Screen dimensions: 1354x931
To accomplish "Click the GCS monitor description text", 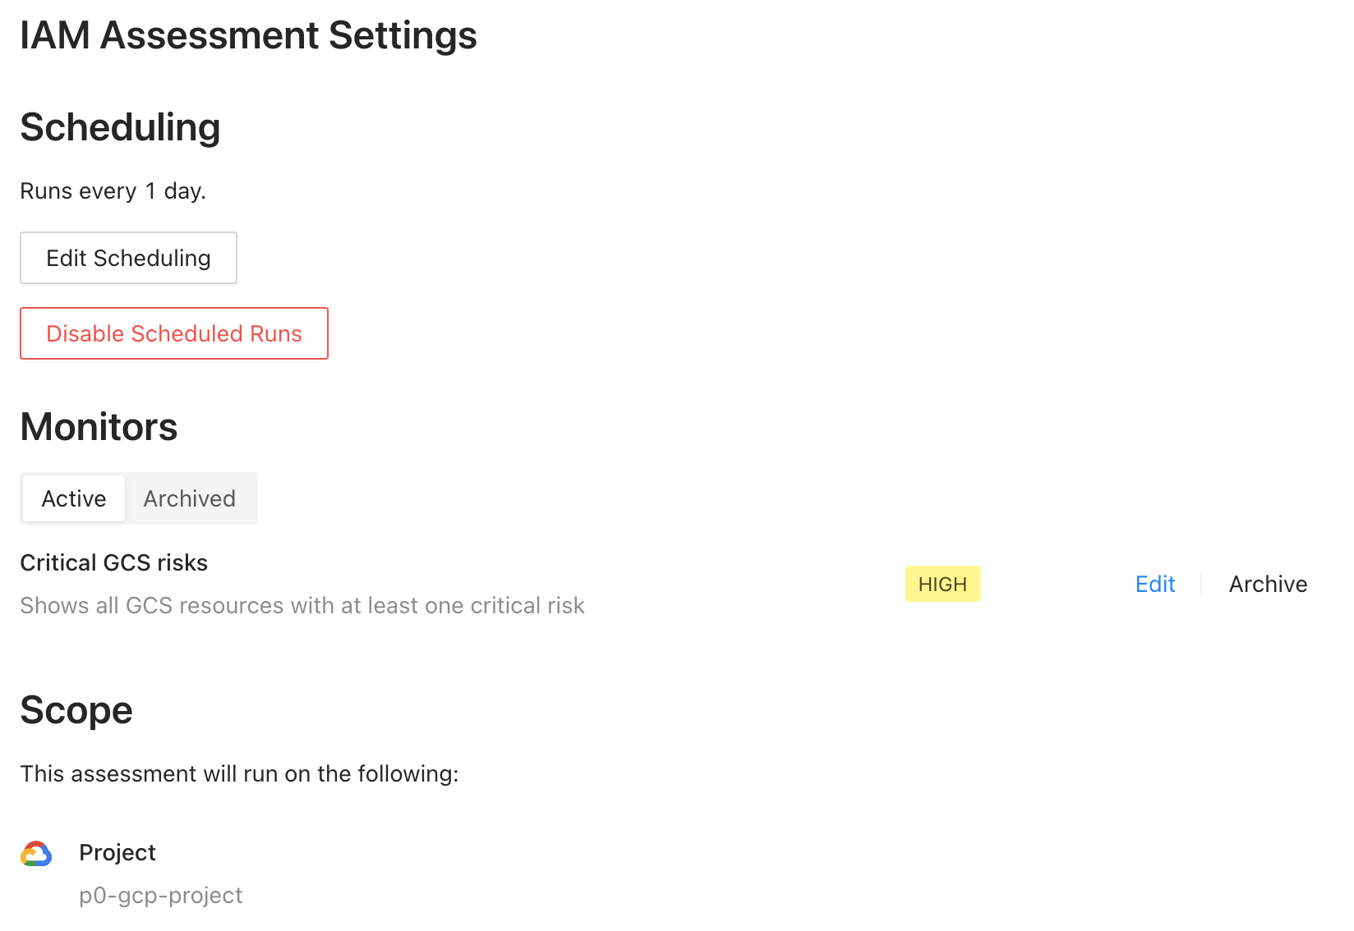I will tap(302, 605).
